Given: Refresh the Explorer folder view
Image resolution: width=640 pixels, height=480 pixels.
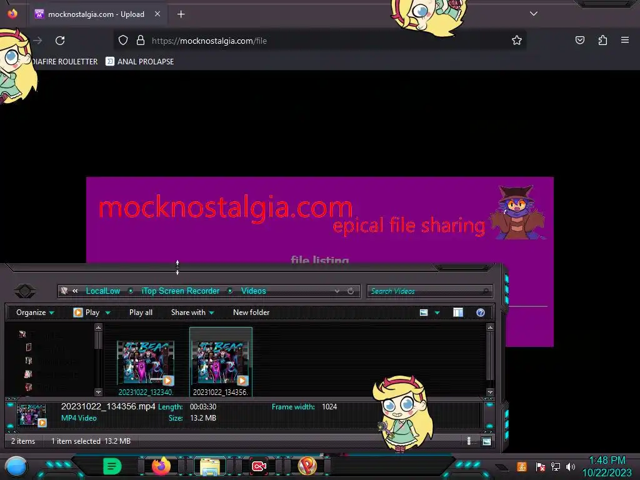Looking at the screenshot, I should click(x=351, y=291).
